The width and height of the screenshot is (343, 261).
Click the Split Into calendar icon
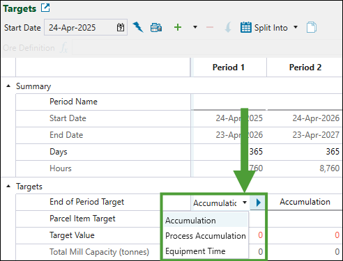click(246, 27)
